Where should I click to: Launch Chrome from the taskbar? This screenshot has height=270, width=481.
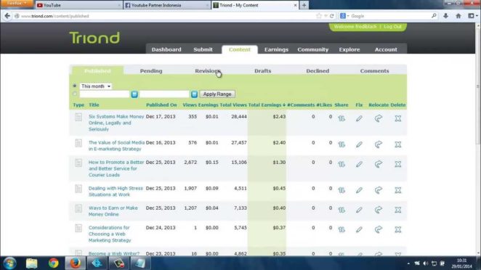53,263
